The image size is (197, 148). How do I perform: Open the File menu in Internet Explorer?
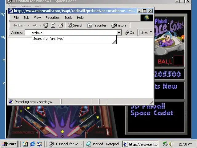pos(16,18)
